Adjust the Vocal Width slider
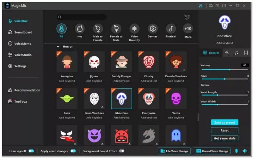The width and height of the screenshot is (253, 158). pos(225,105)
